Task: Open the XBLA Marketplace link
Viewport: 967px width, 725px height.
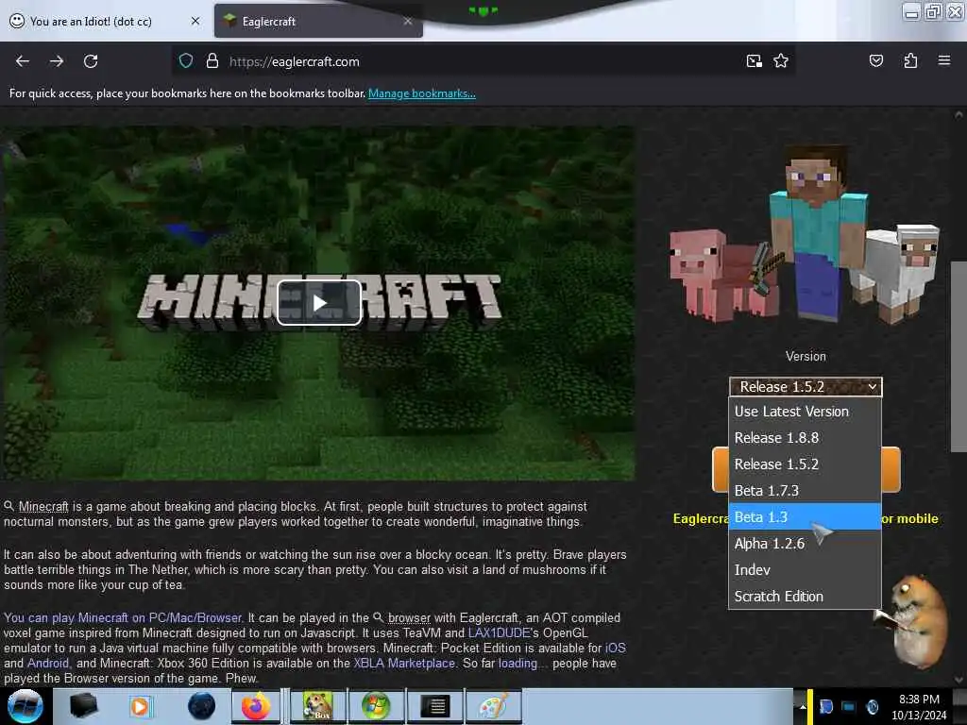Action: pyautogui.click(x=404, y=664)
